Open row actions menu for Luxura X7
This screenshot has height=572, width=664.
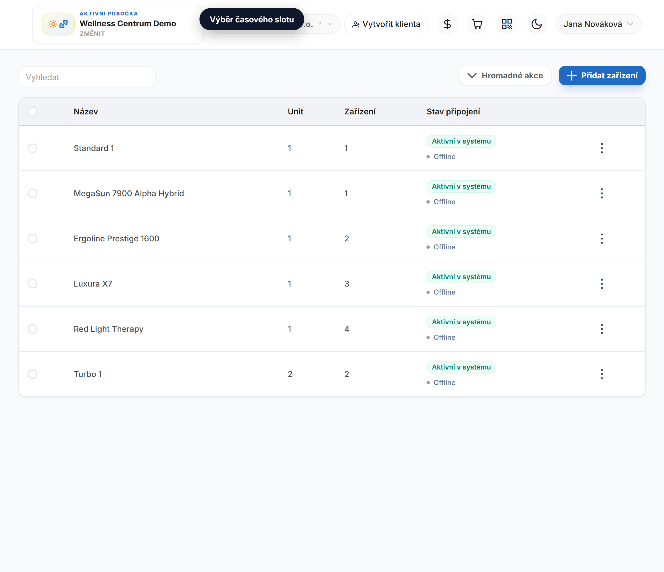pyautogui.click(x=602, y=284)
